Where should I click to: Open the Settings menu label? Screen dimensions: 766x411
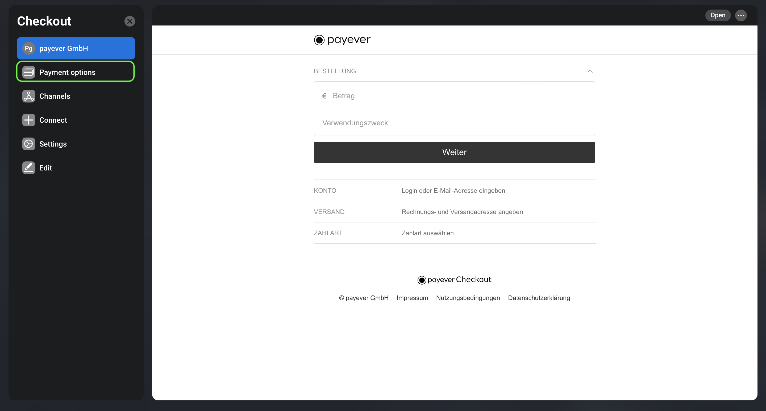(x=53, y=144)
